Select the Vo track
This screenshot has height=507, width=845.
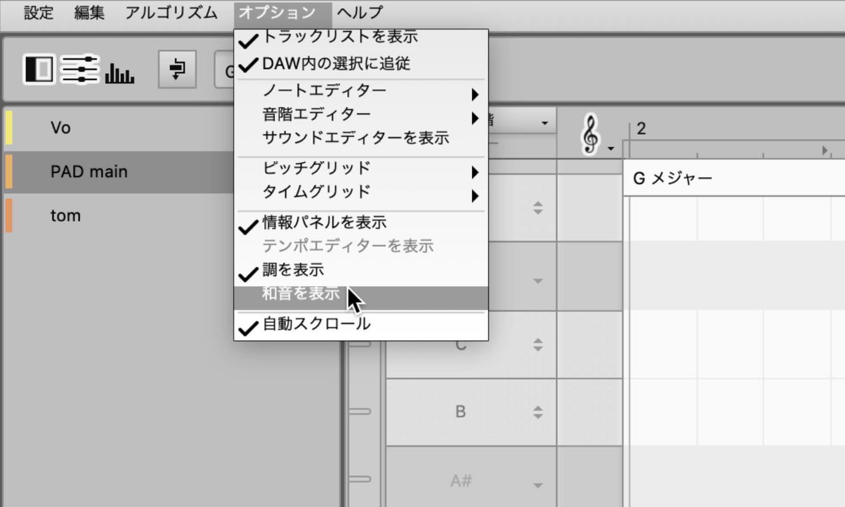click(x=61, y=128)
